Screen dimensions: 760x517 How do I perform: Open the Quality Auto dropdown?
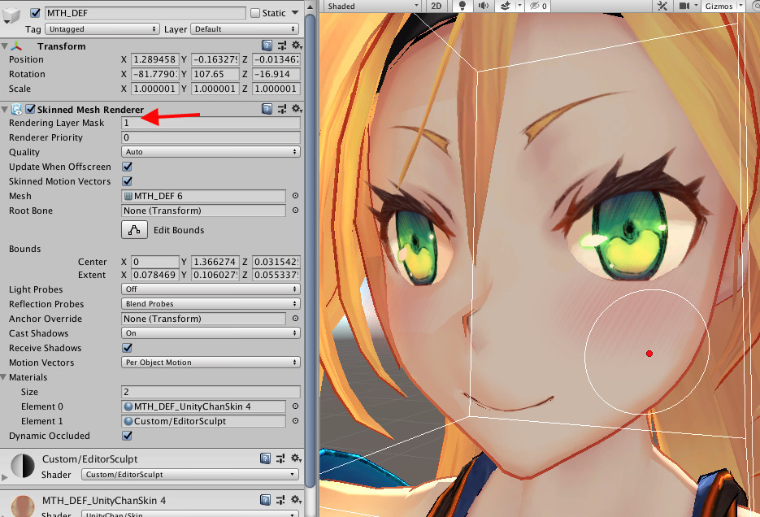(211, 152)
